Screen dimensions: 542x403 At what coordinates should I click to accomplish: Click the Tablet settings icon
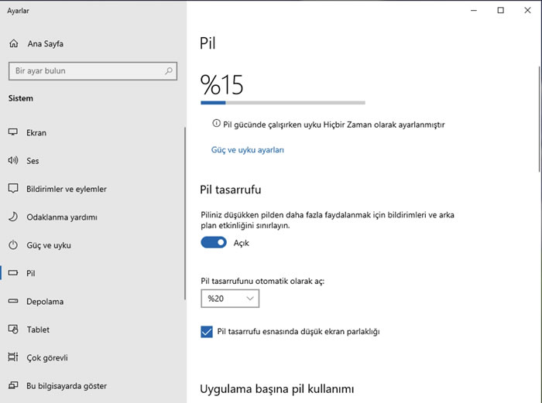[12, 330]
